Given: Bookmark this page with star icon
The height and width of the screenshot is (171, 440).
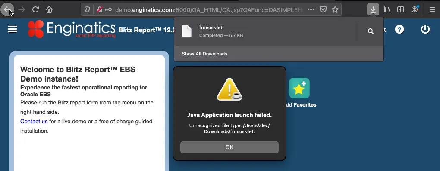Looking at the screenshot, I should point(335,9).
